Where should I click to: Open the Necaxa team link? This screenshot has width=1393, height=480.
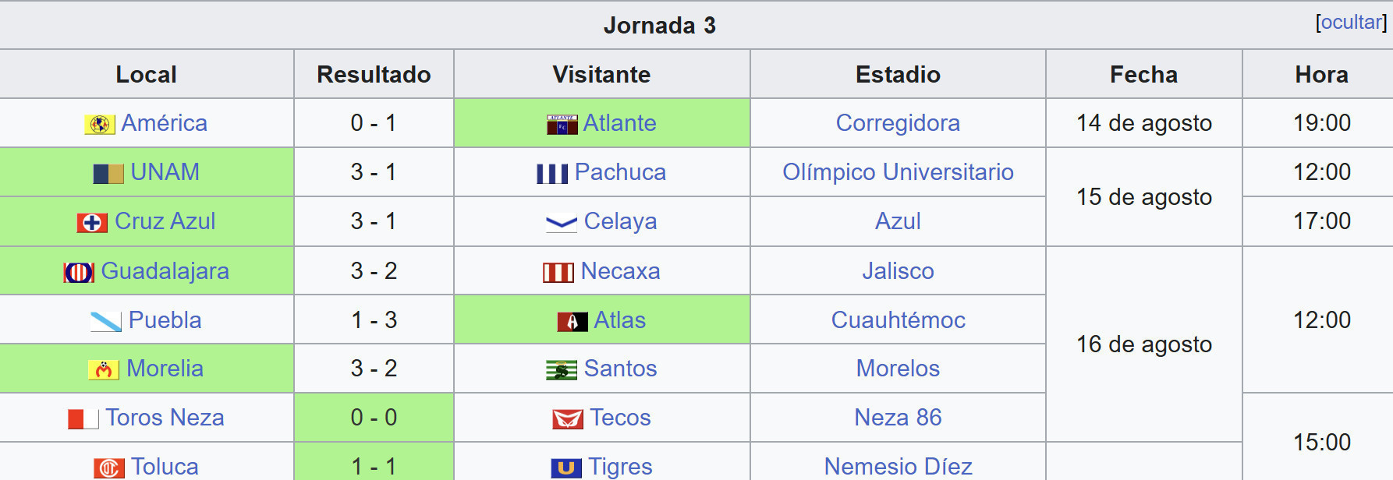point(620,271)
